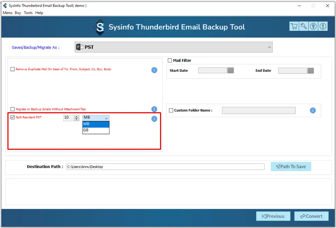Screen dimensions: 336x228
Task: Show info for Migrate Without Attachment option
Action: tap(154, 109)
